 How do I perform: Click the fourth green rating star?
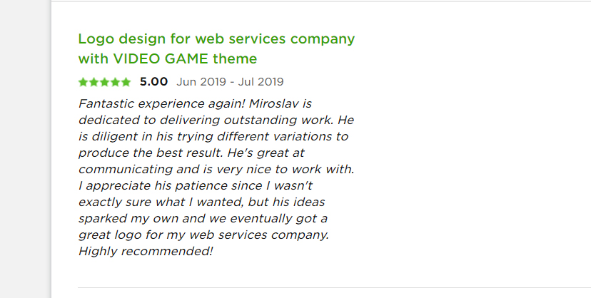click(x=116, y=82)
